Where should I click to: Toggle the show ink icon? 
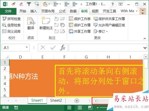click(x=62, y=31)
